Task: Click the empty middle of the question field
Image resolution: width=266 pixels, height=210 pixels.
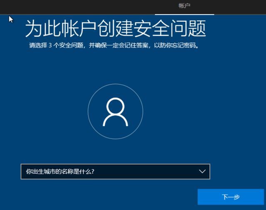Action: [145, 171]
